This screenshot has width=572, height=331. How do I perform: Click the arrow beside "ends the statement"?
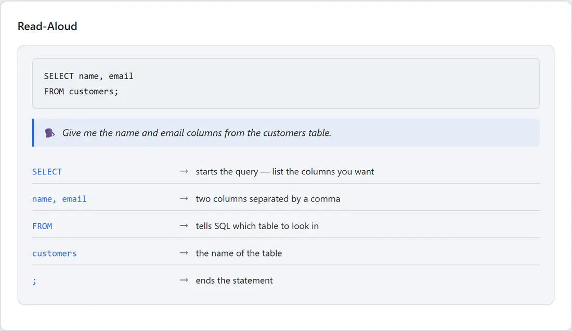pos(184,280)
